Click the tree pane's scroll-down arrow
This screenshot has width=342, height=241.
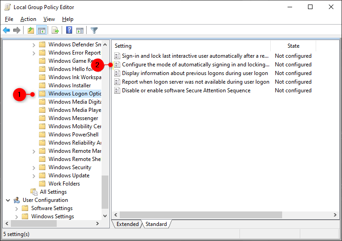(x=105, y=216)
